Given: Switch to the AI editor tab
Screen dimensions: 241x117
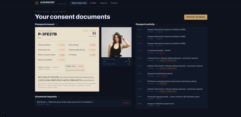Looking at the screenshot, I should pos(93,3).
